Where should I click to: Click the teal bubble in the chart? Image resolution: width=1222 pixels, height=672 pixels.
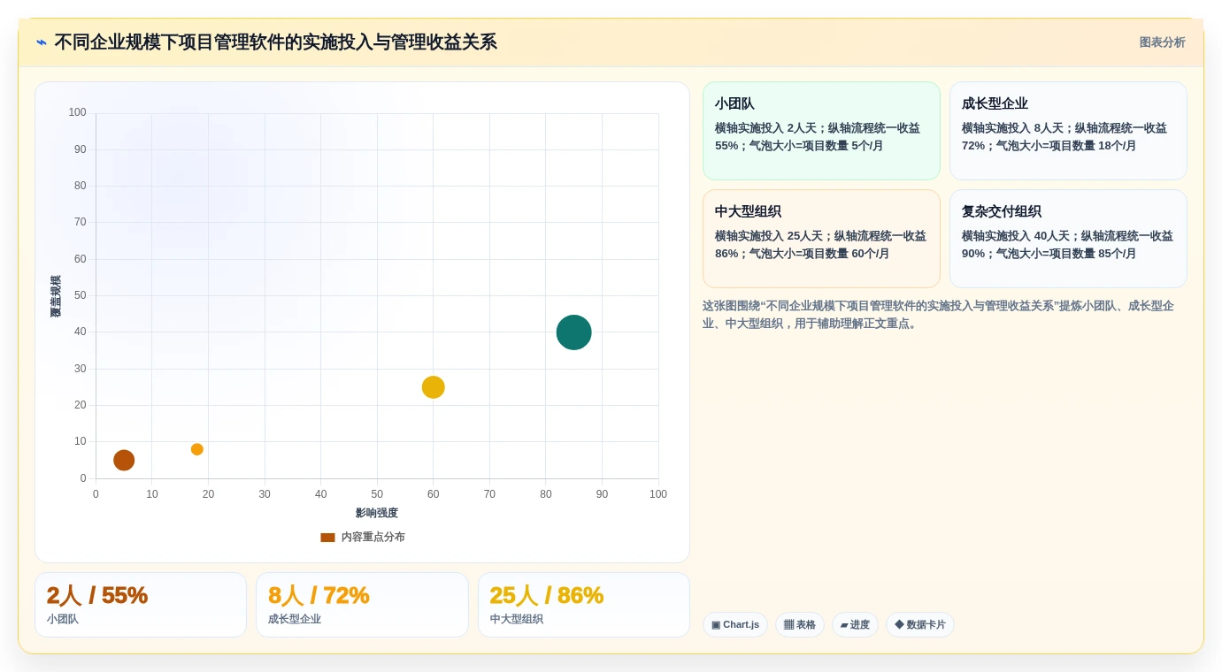pyautogui.click(x=573, y=332)
